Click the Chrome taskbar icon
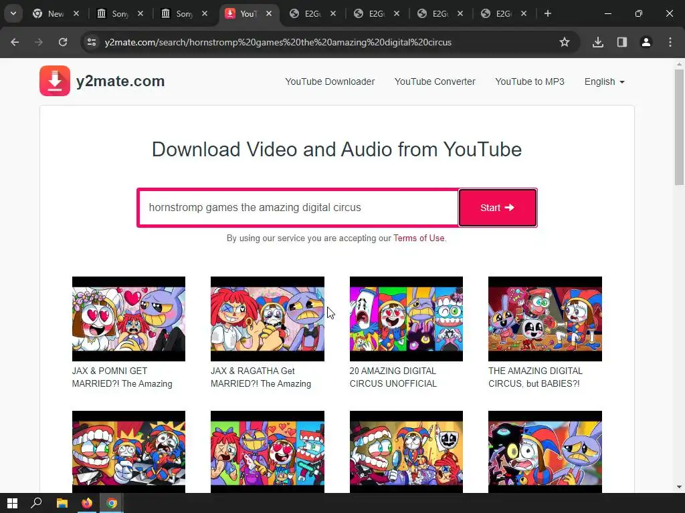 (112, 503)
